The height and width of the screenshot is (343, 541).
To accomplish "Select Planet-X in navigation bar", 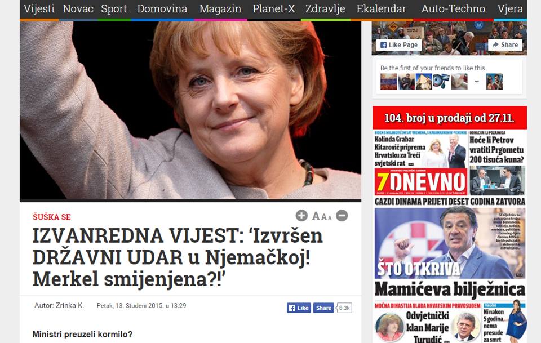I will pos(274,8).
